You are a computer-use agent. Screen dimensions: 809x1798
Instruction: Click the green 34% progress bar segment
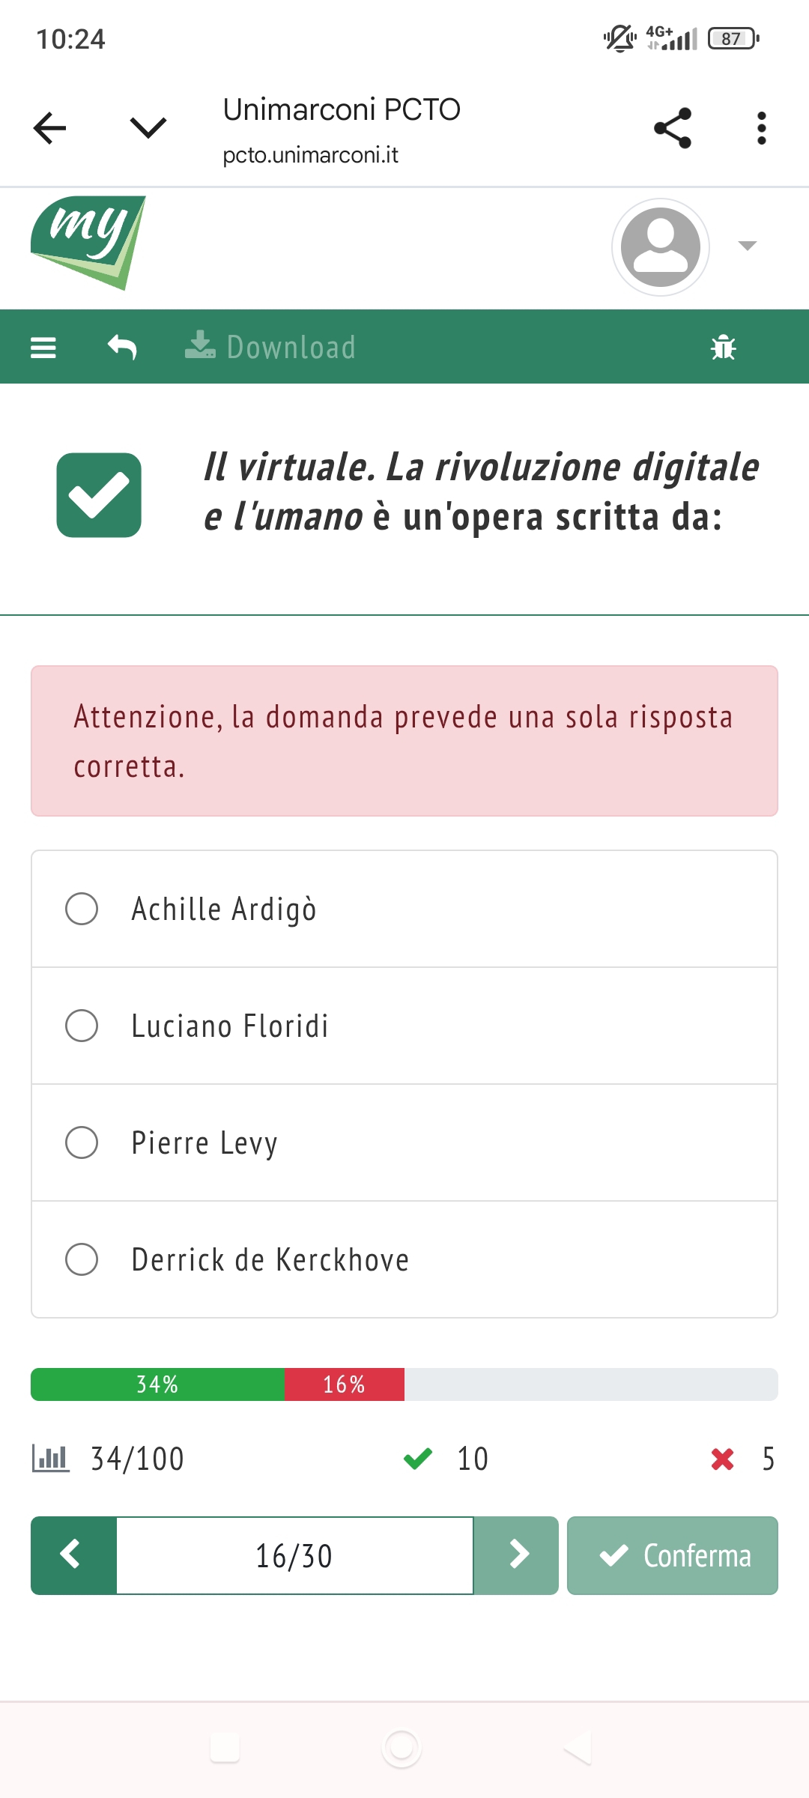[x=157, y=1384]
